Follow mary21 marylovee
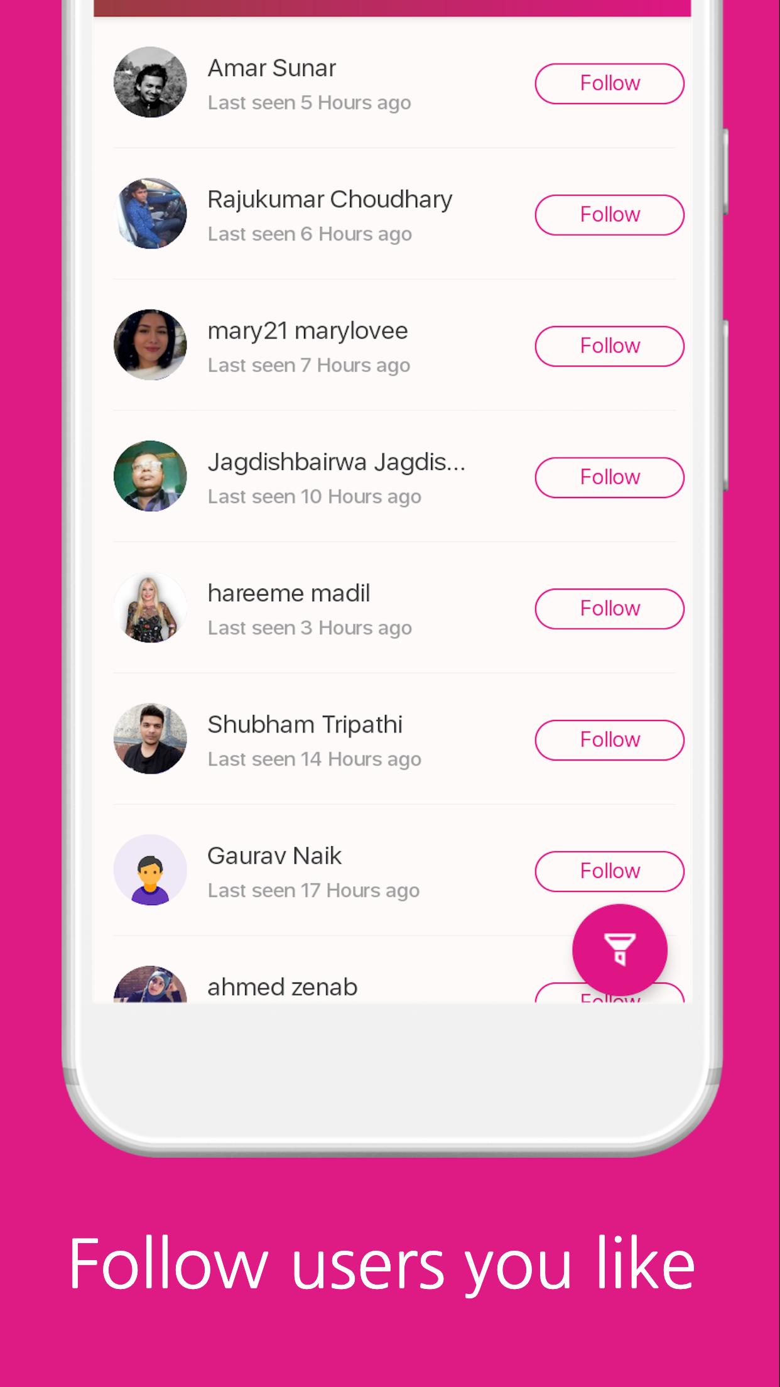Viewport: 780px width, 1387px height. click(609, 346)
